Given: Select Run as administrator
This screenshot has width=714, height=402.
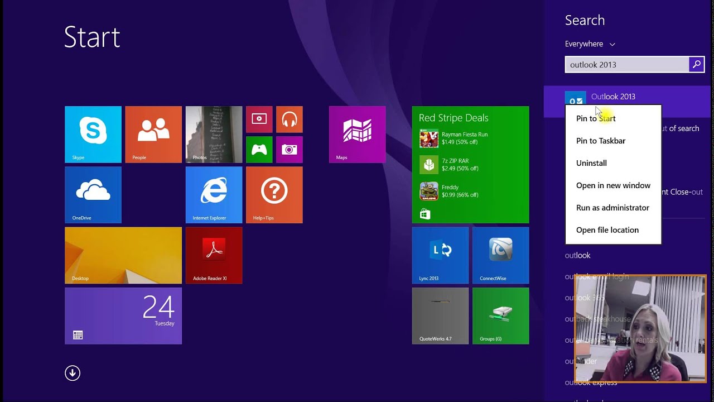Looking at the screenshot, I should pyautogui.click(x=612, y=208).
